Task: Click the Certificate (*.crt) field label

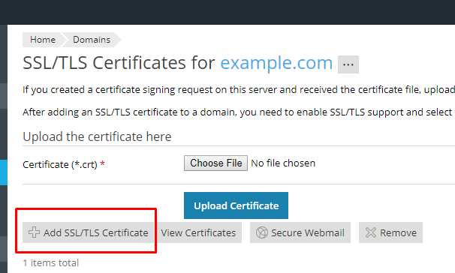Action: click(x=64, y=164)
